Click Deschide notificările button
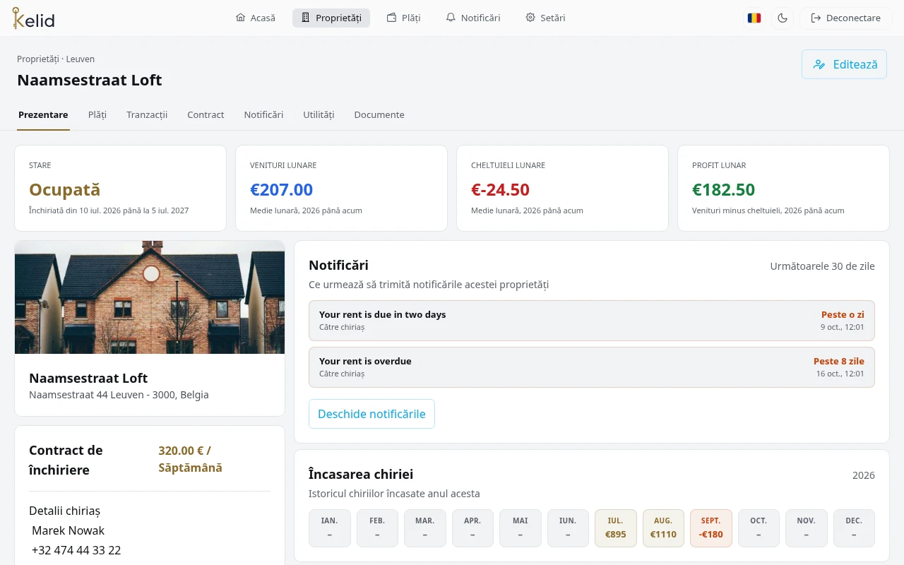The image size is (904, 565). pos(371,414)
